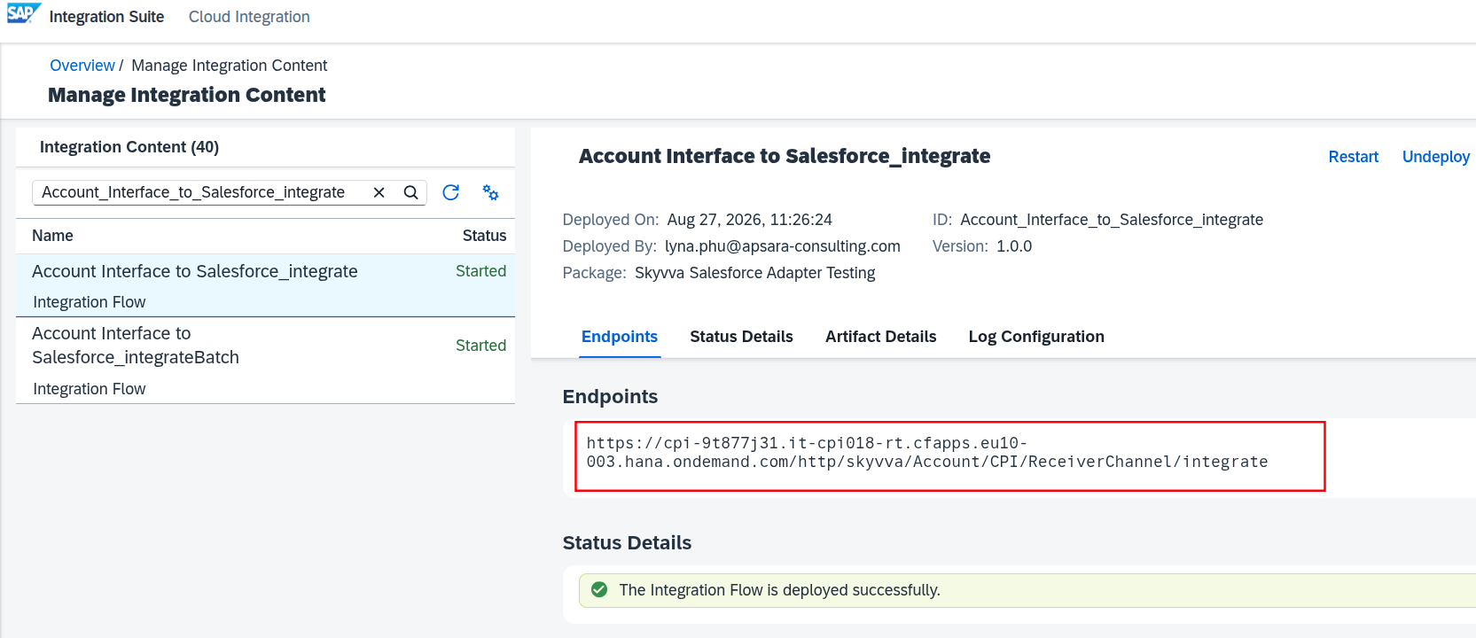Click Started status of Salesforce_integrateBatch
The image size is (1476, 638).
480,346
